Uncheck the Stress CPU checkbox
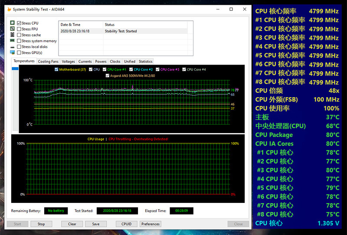Viewport: 347px width, 235px height. coord(19,23)
